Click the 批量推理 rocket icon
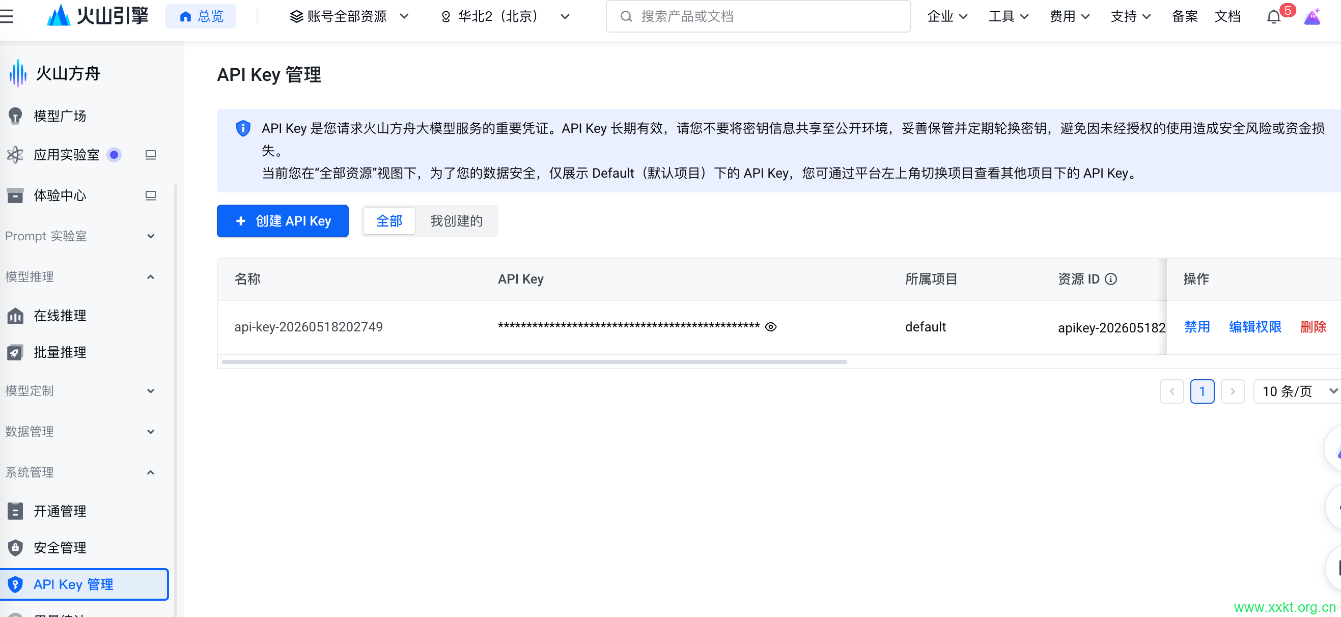This screenshot has height=617, width=1341. coord(15,352)
